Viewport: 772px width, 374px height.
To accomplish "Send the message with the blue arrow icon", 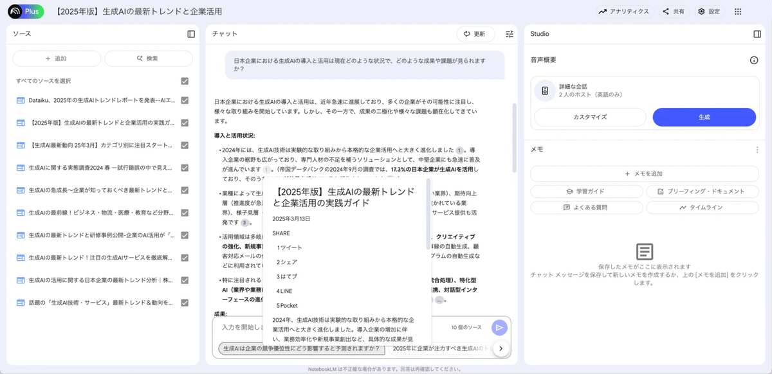I will pyautogui.click(x=499, y=327).
